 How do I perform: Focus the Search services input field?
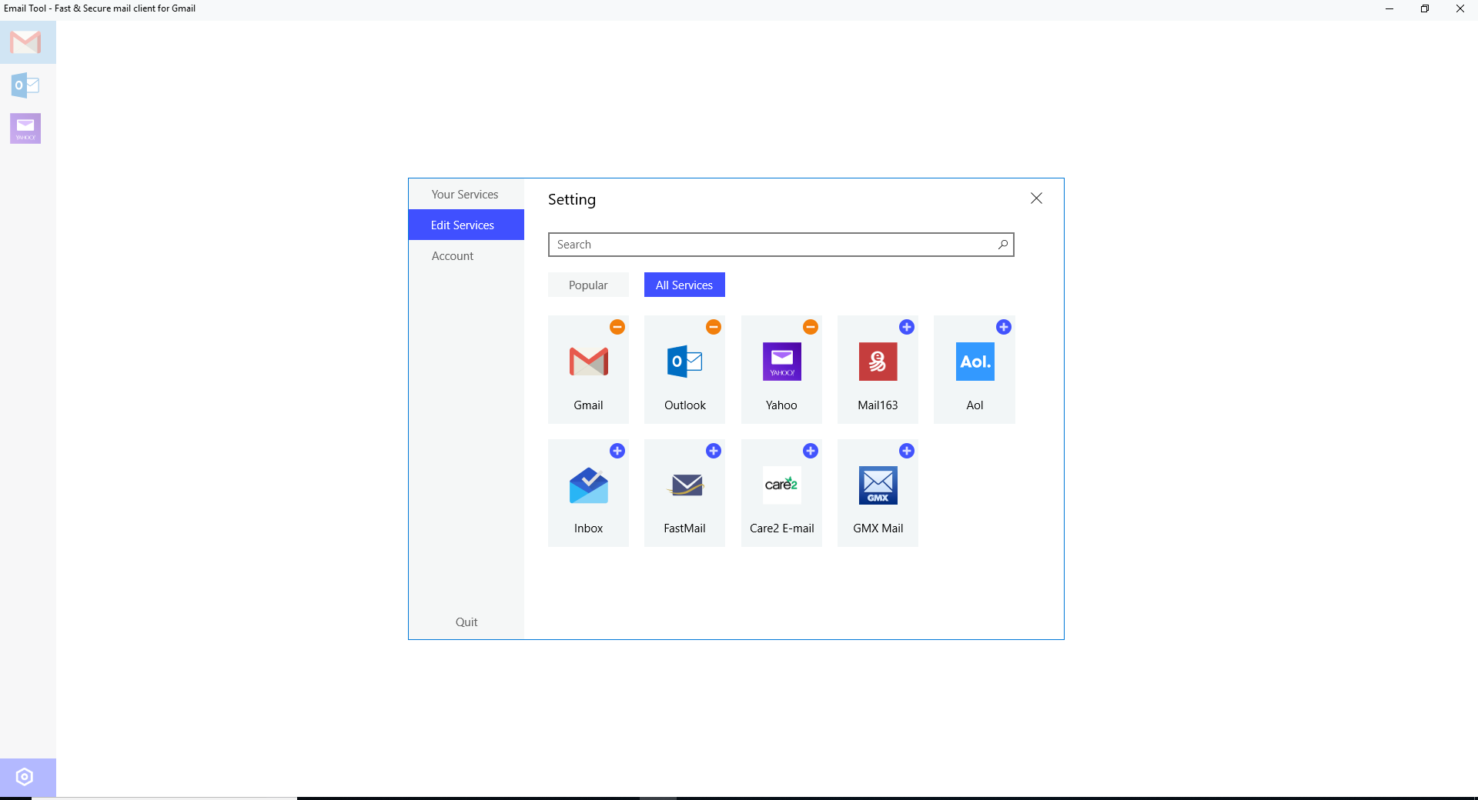coord(781,245)
